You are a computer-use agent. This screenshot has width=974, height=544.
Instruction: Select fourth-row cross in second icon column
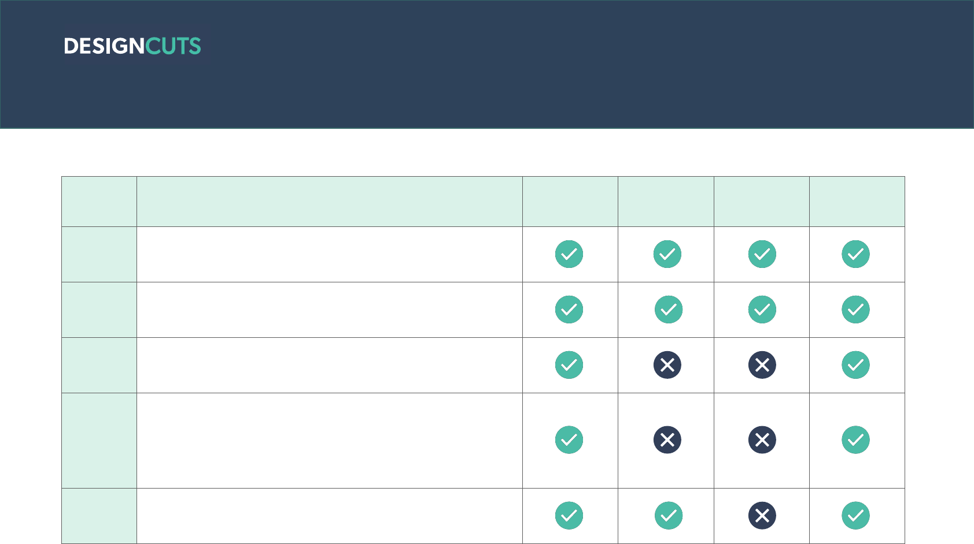(667, 440)
